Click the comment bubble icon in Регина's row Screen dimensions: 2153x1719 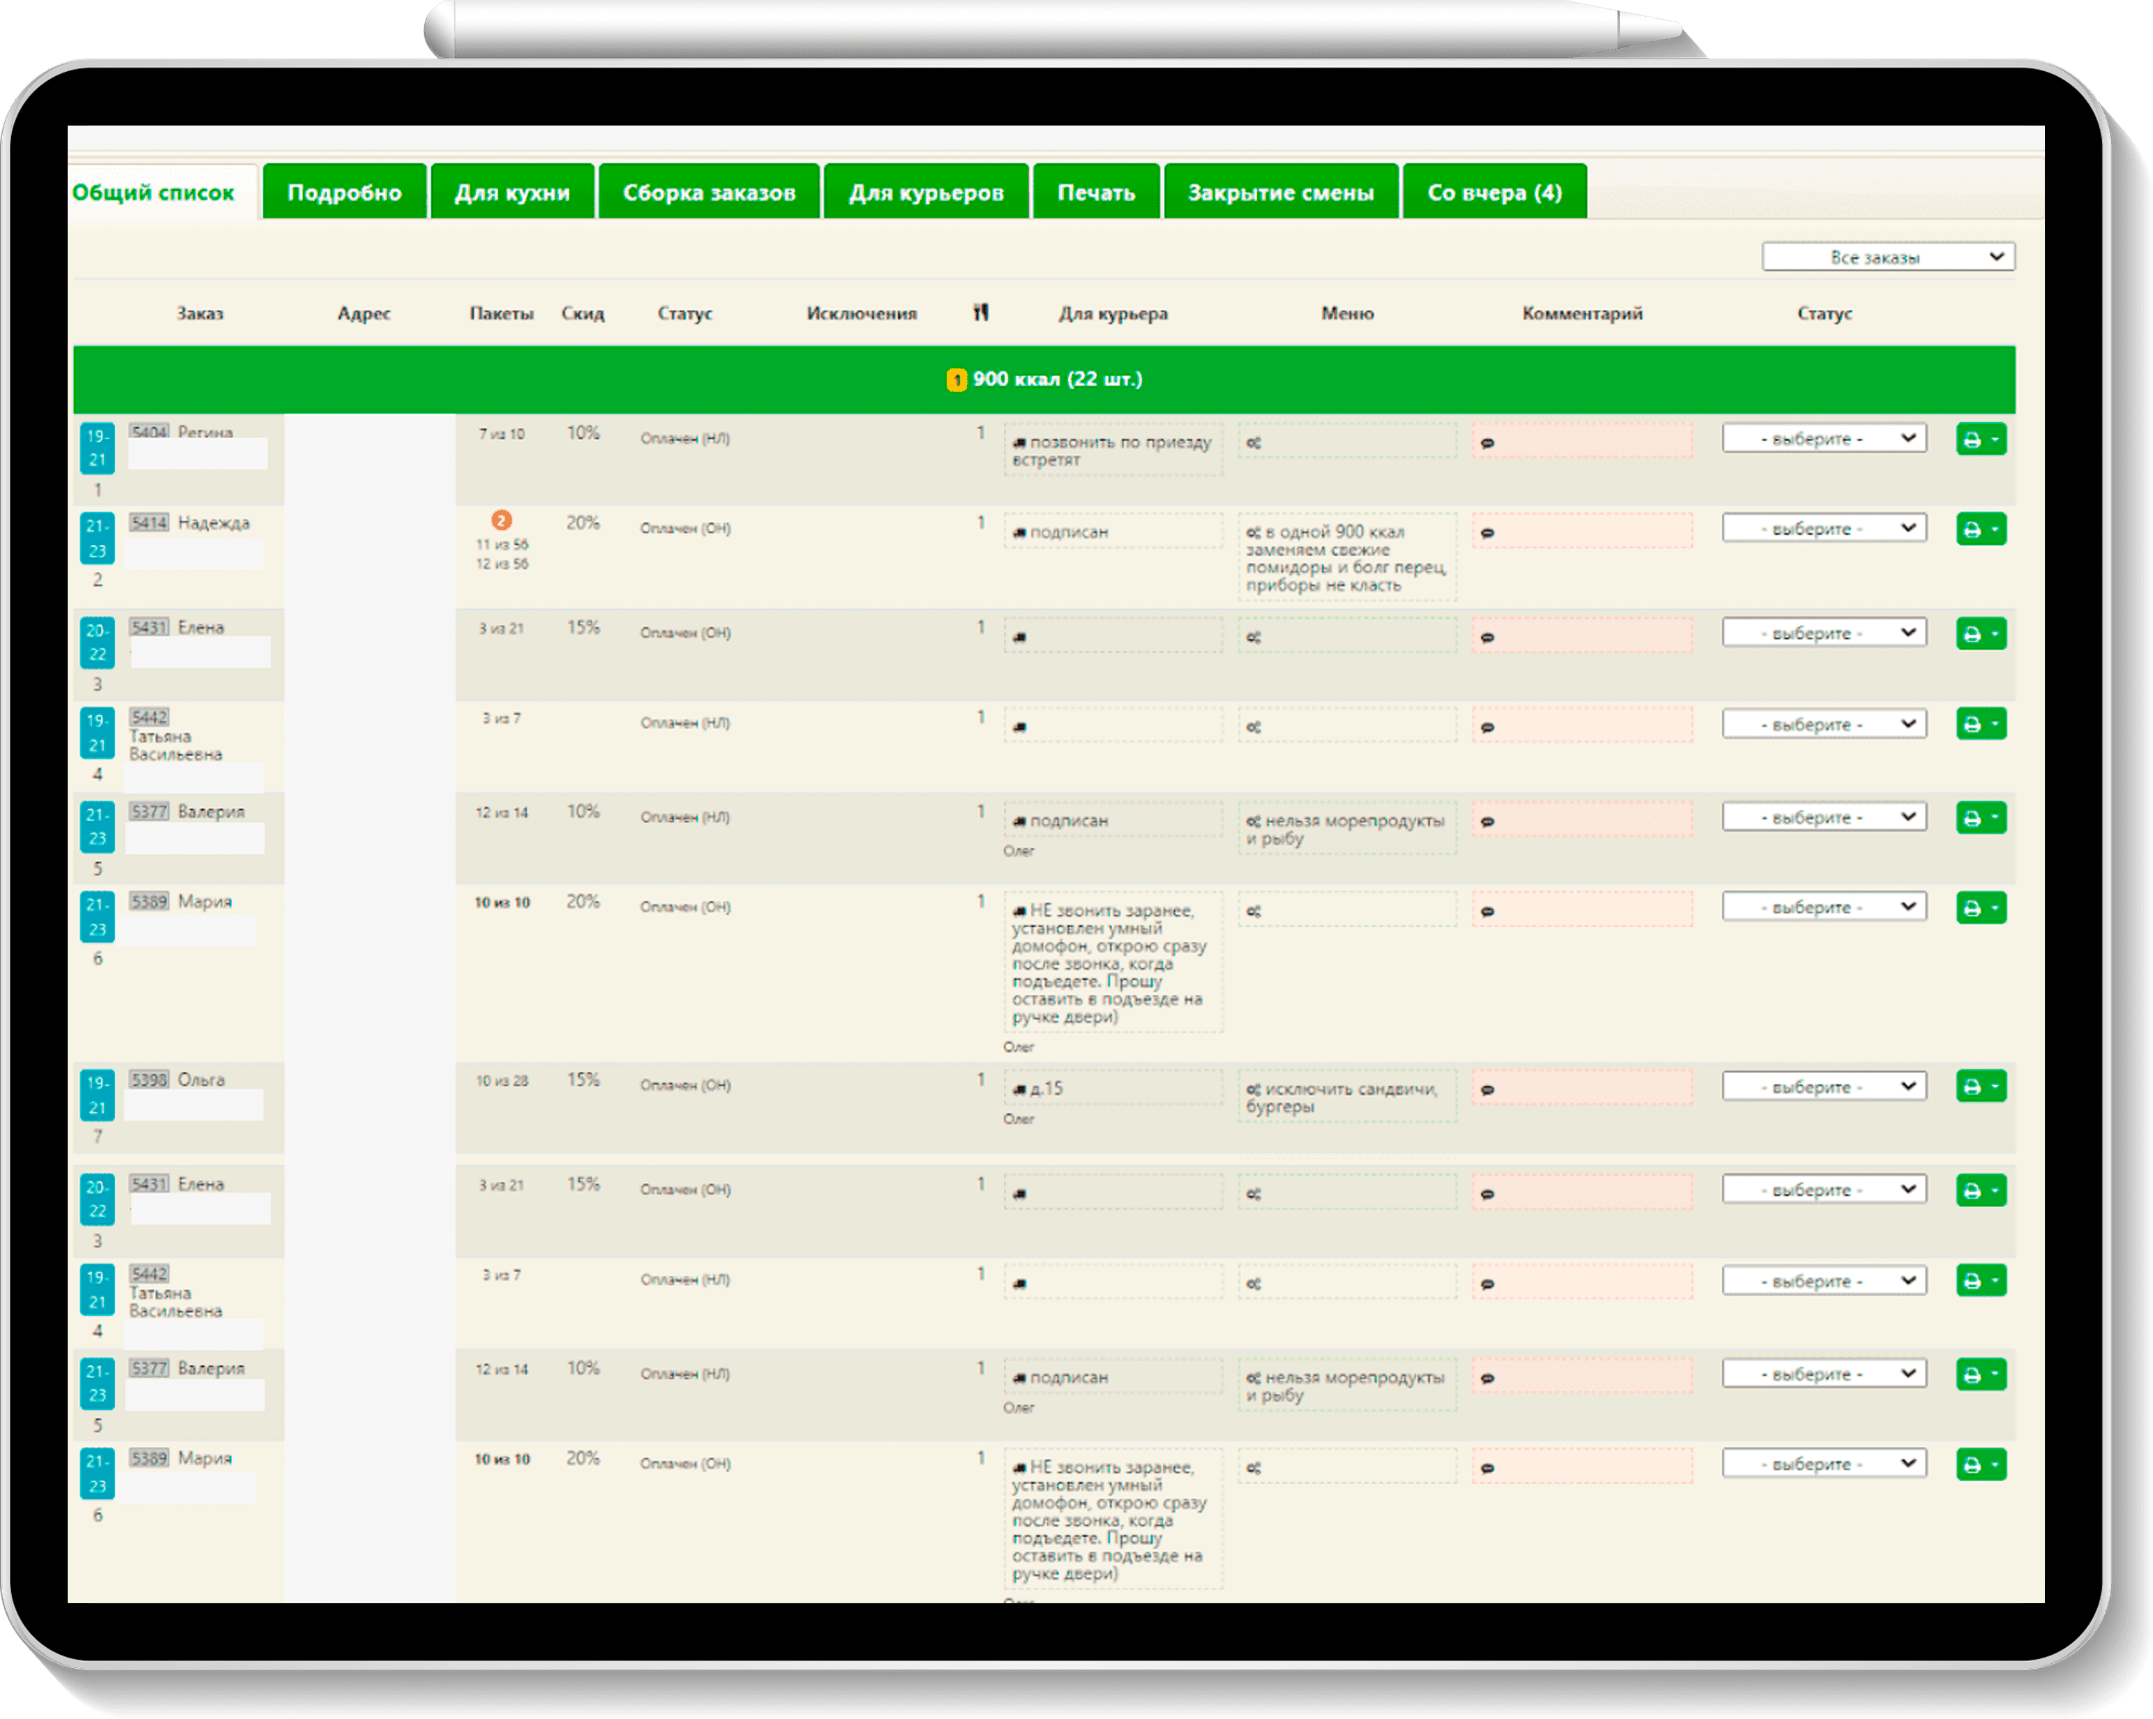point(1487,442)
